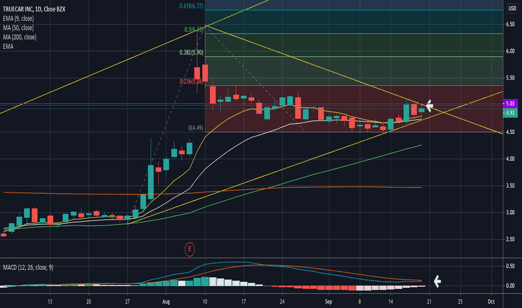Image resolution: width=522 pixels, height=308 pixels.
Task: Click the 4.93 current price label
Action: pyautogui.click(x=510, y=113)
